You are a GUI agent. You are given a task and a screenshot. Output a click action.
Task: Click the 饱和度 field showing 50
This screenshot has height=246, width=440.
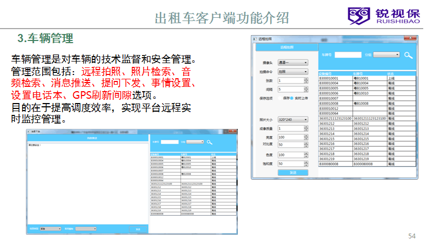(291, 163)
